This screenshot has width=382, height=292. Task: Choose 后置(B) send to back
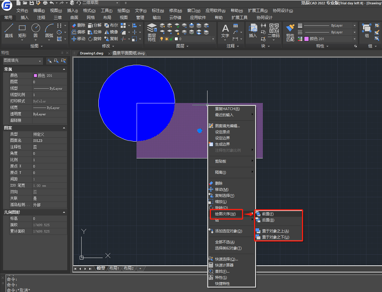tap(279, 220)
